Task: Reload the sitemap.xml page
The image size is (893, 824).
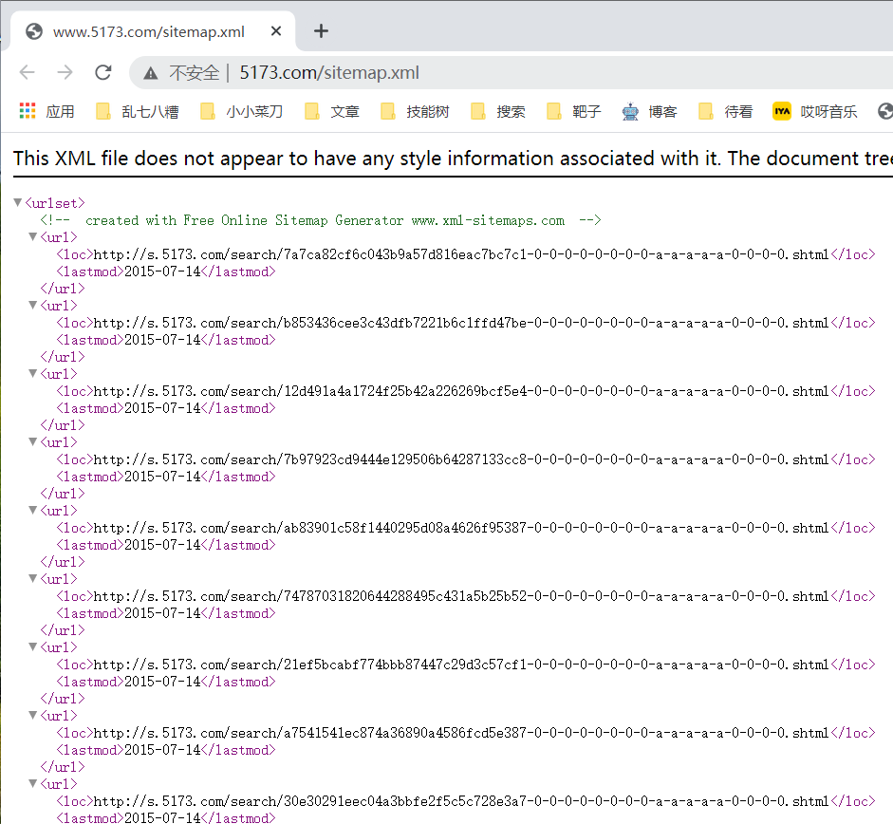Action: [103, 72]
